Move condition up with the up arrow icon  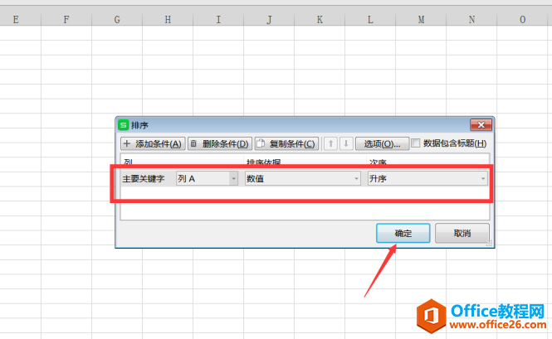330,143
